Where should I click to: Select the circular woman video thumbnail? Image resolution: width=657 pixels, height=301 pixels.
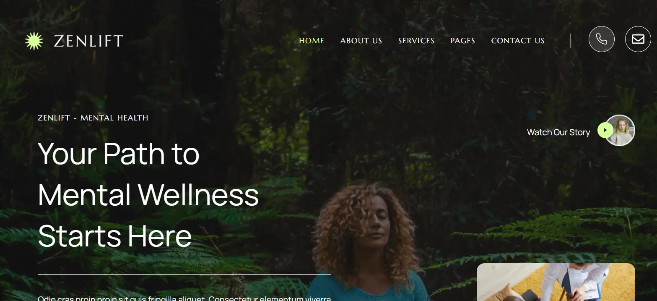click(x=621, y=130)
